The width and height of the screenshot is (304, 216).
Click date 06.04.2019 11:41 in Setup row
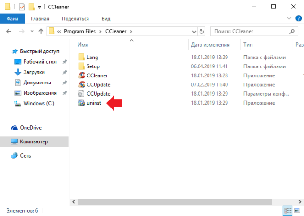tap(209, 66)
